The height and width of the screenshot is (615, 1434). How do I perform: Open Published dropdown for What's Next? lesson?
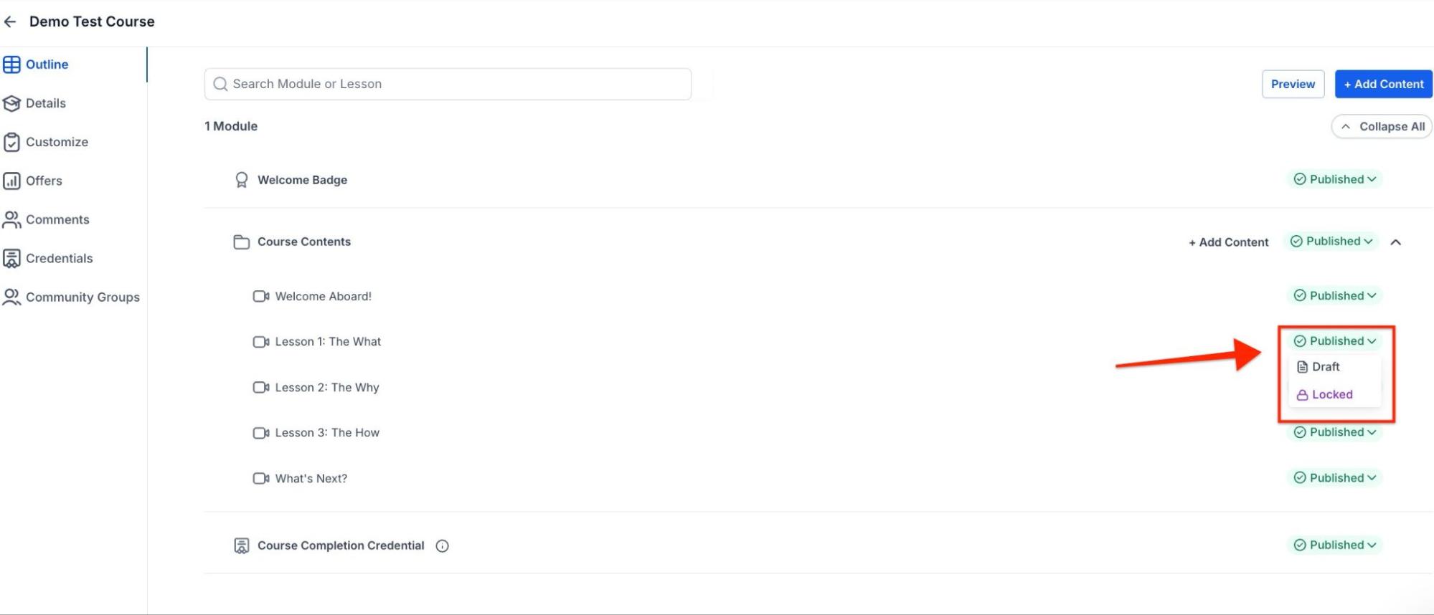(x=1335, y=478)
